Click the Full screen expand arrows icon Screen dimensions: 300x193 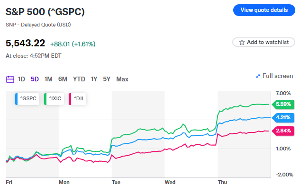point(258,76)
